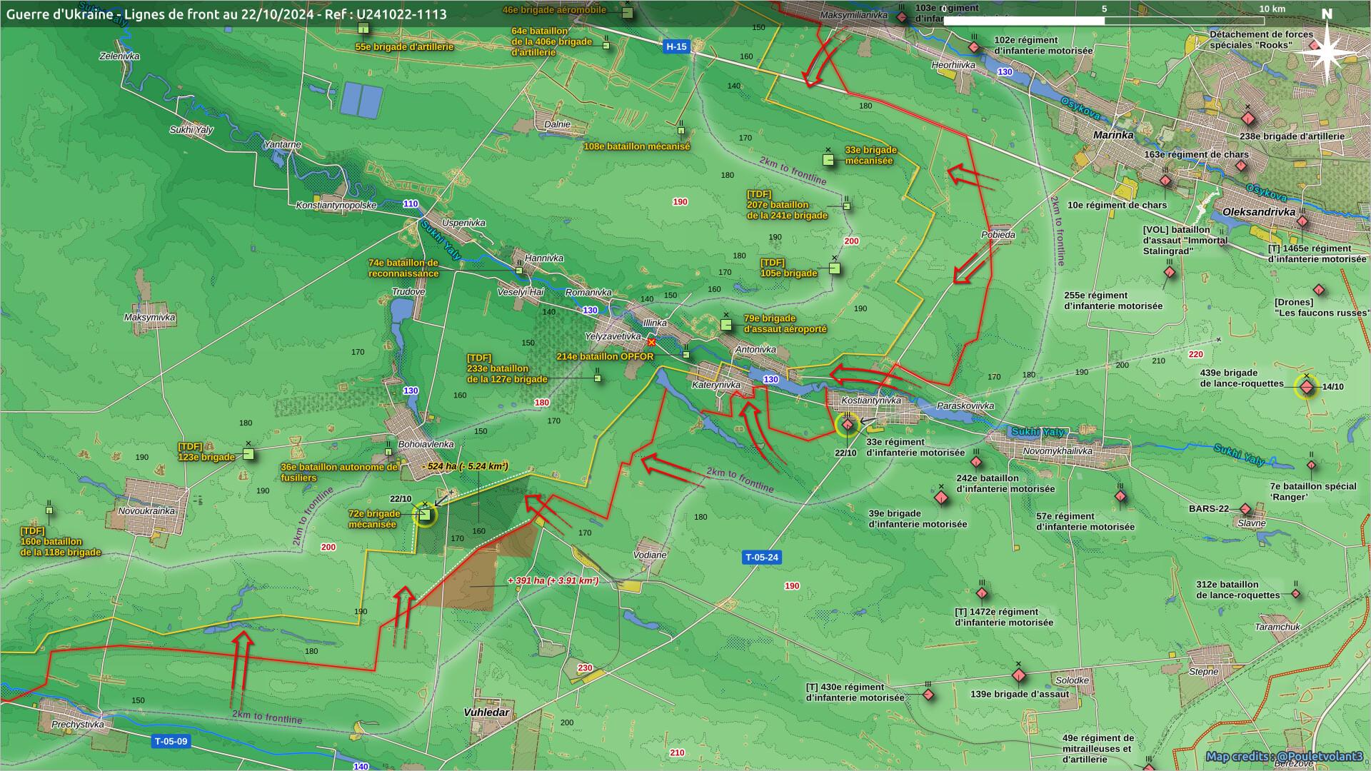Viewport: 1371px width, 771px height.
Task: Click the 238e brigade d'artillerie diamond icon
Action: 1248,119
